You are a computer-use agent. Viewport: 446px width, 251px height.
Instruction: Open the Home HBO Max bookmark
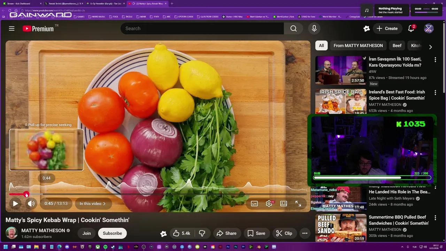pyautogui.click(x=232, y=16)
